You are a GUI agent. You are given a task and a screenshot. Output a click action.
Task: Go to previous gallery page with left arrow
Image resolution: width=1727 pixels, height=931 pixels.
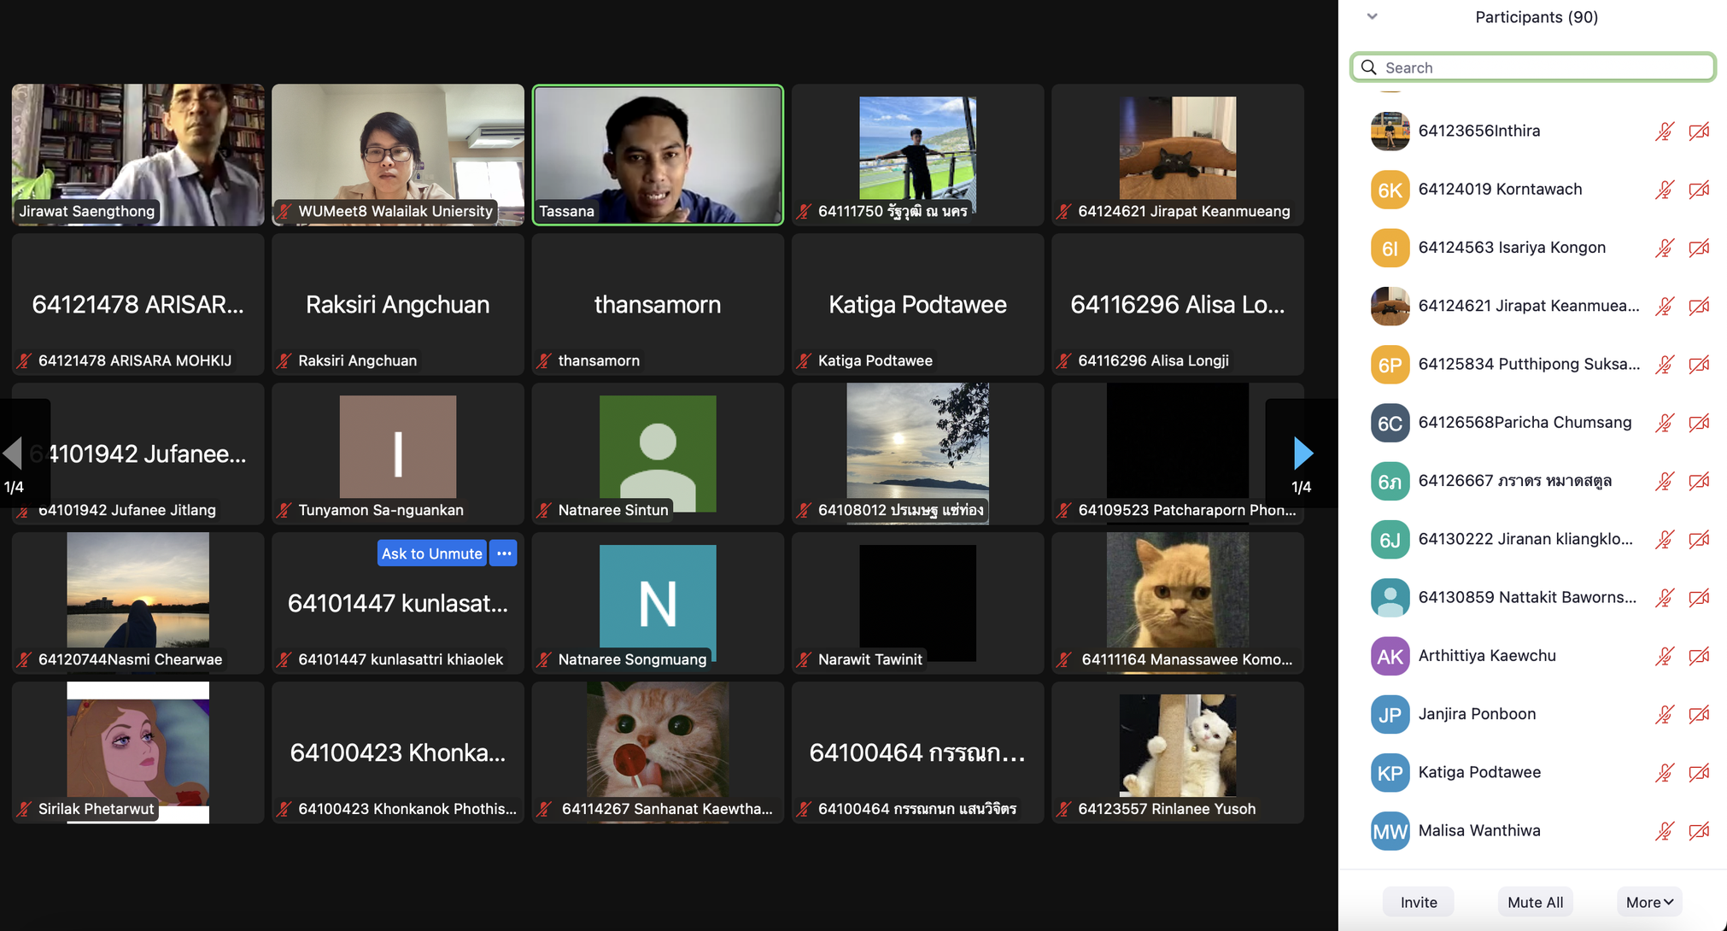coord(13,453)
